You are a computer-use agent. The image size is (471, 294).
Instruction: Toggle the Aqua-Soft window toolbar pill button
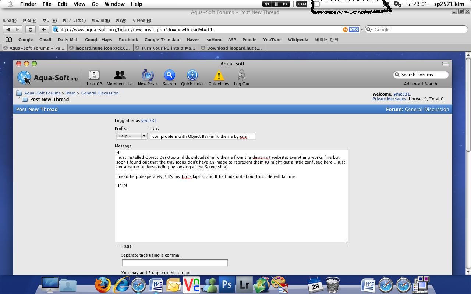coord(445,64)
